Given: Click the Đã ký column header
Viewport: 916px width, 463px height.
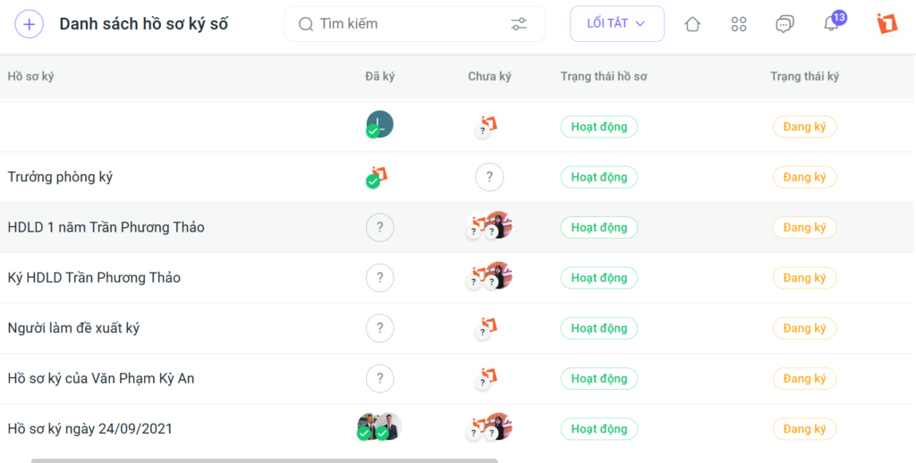Looking at the screenshot, I should [x=379, y=77].
